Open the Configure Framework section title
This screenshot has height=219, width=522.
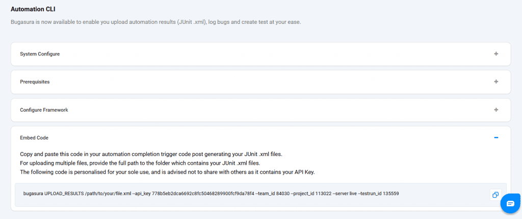44,110
